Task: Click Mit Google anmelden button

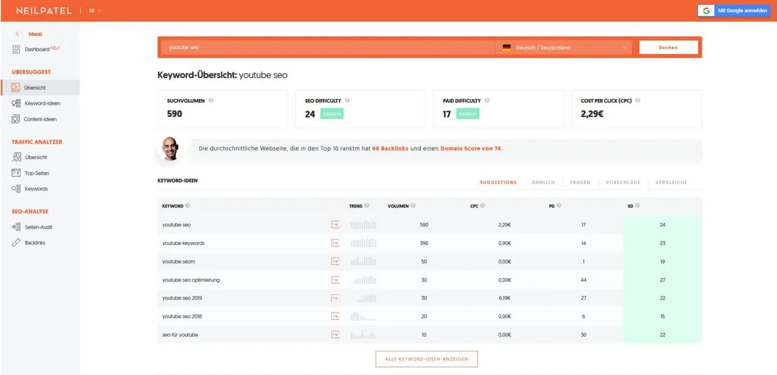Action: click(733, 10)
